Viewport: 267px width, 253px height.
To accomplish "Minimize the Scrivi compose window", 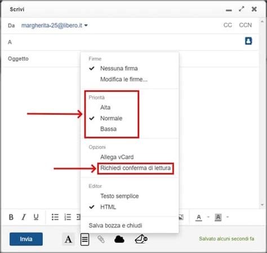I will point(229,10).
